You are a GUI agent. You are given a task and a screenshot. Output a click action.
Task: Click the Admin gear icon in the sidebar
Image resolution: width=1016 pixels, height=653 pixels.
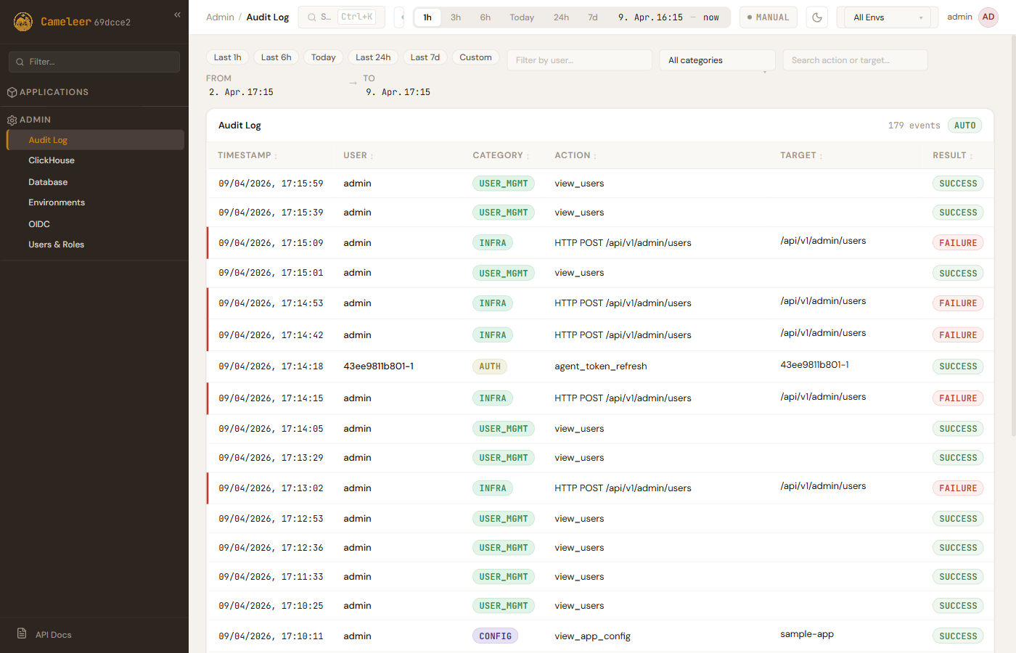(12, 120)
